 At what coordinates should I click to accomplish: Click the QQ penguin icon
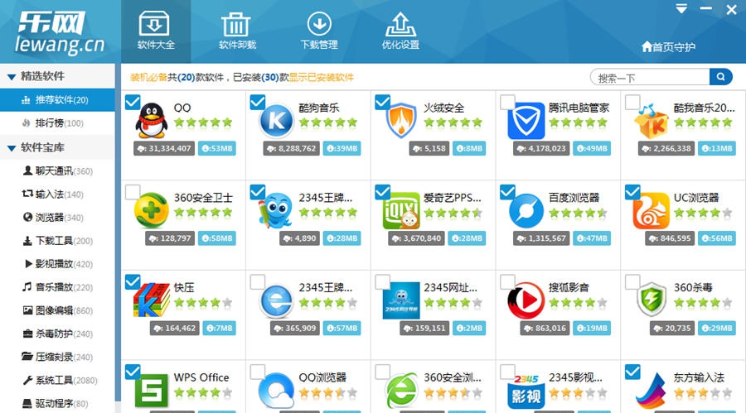coord(152,121)
